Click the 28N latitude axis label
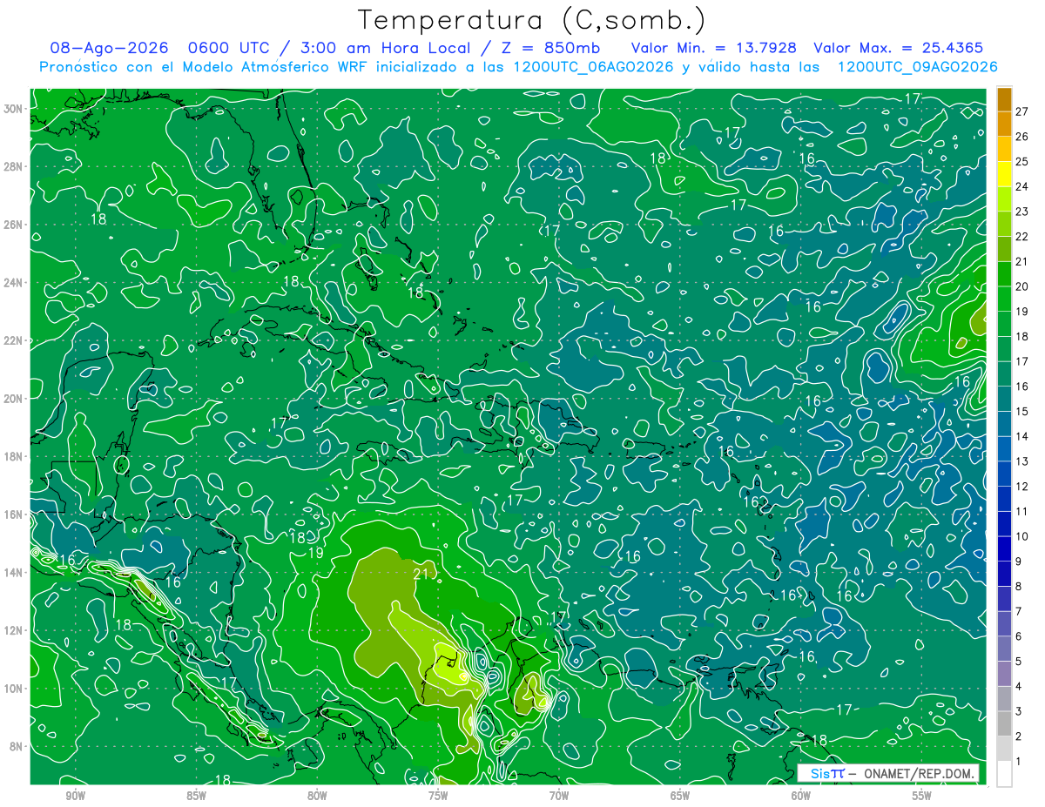The height and width of the screenshot is (807, 1045). [x=15, y=166]
